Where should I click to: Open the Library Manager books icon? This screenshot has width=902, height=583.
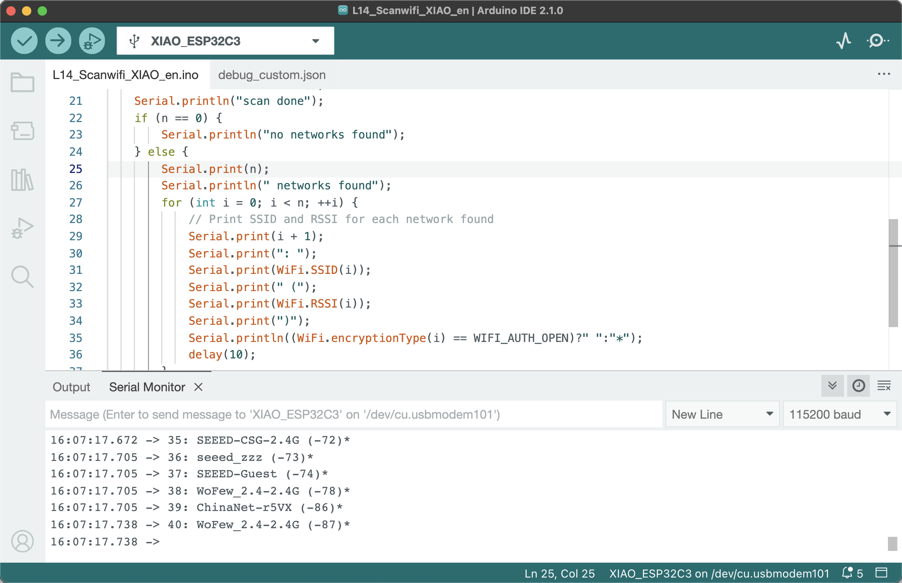tap(22, 180)
